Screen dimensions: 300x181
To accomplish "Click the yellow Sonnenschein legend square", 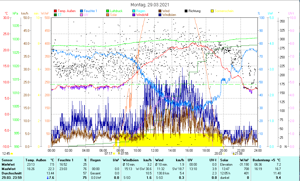I will (x=212, y=11).
